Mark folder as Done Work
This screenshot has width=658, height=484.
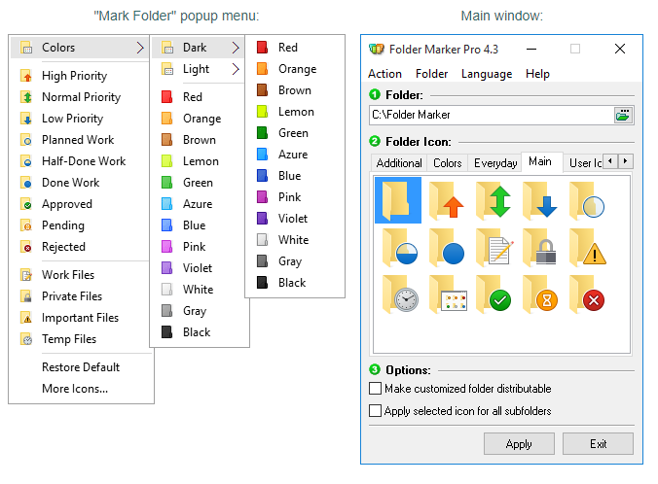[80, 183]
